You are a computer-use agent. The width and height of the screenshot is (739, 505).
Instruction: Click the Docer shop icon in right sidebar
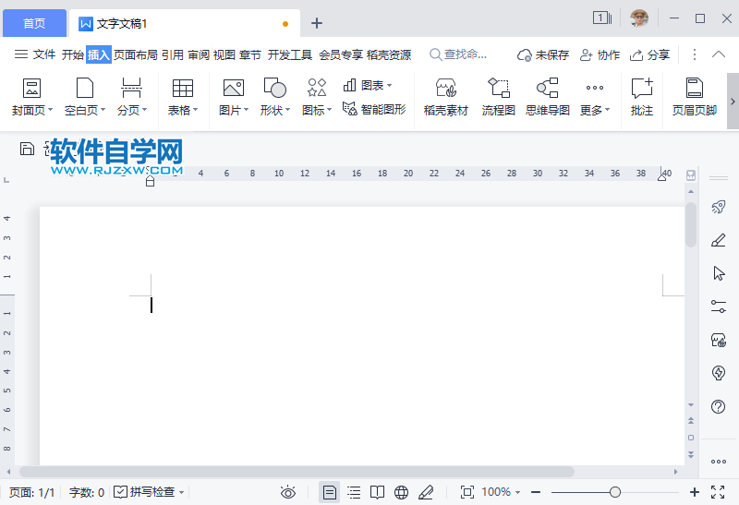(x=719, y=340)
